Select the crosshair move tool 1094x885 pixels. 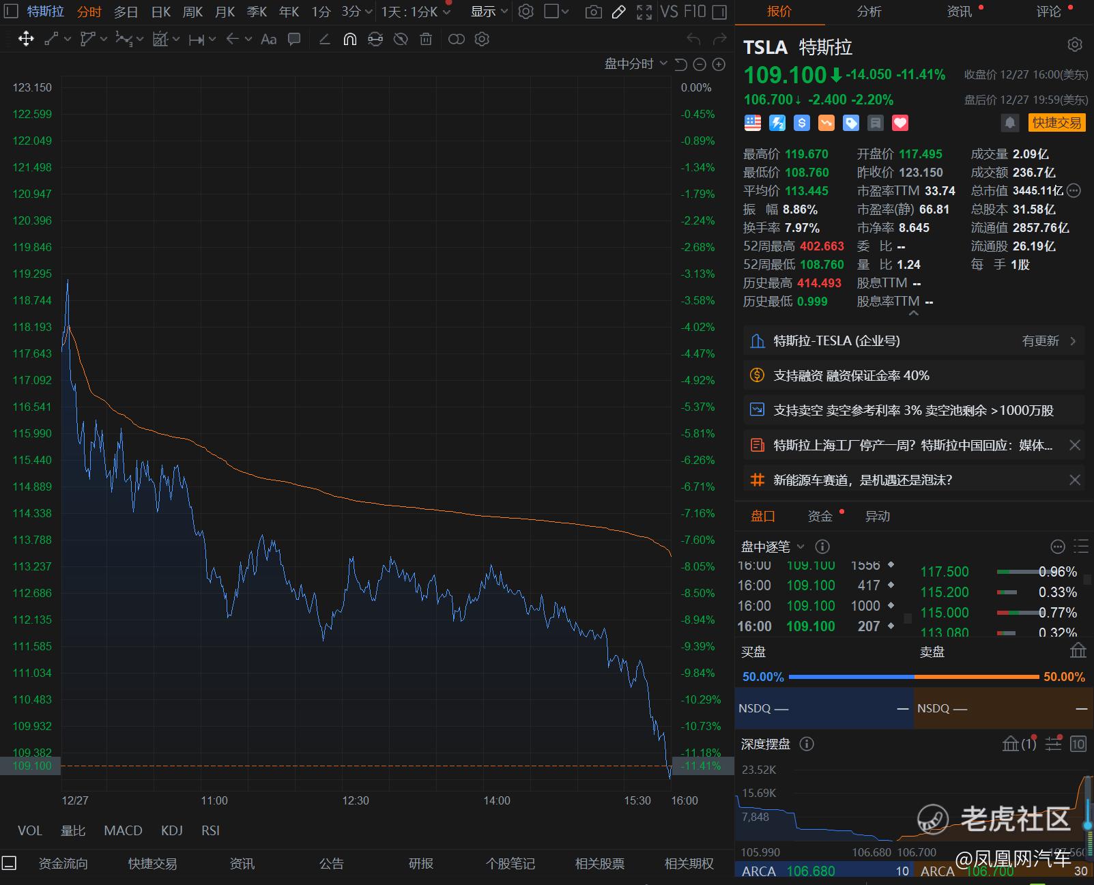(x=26, y=39)
